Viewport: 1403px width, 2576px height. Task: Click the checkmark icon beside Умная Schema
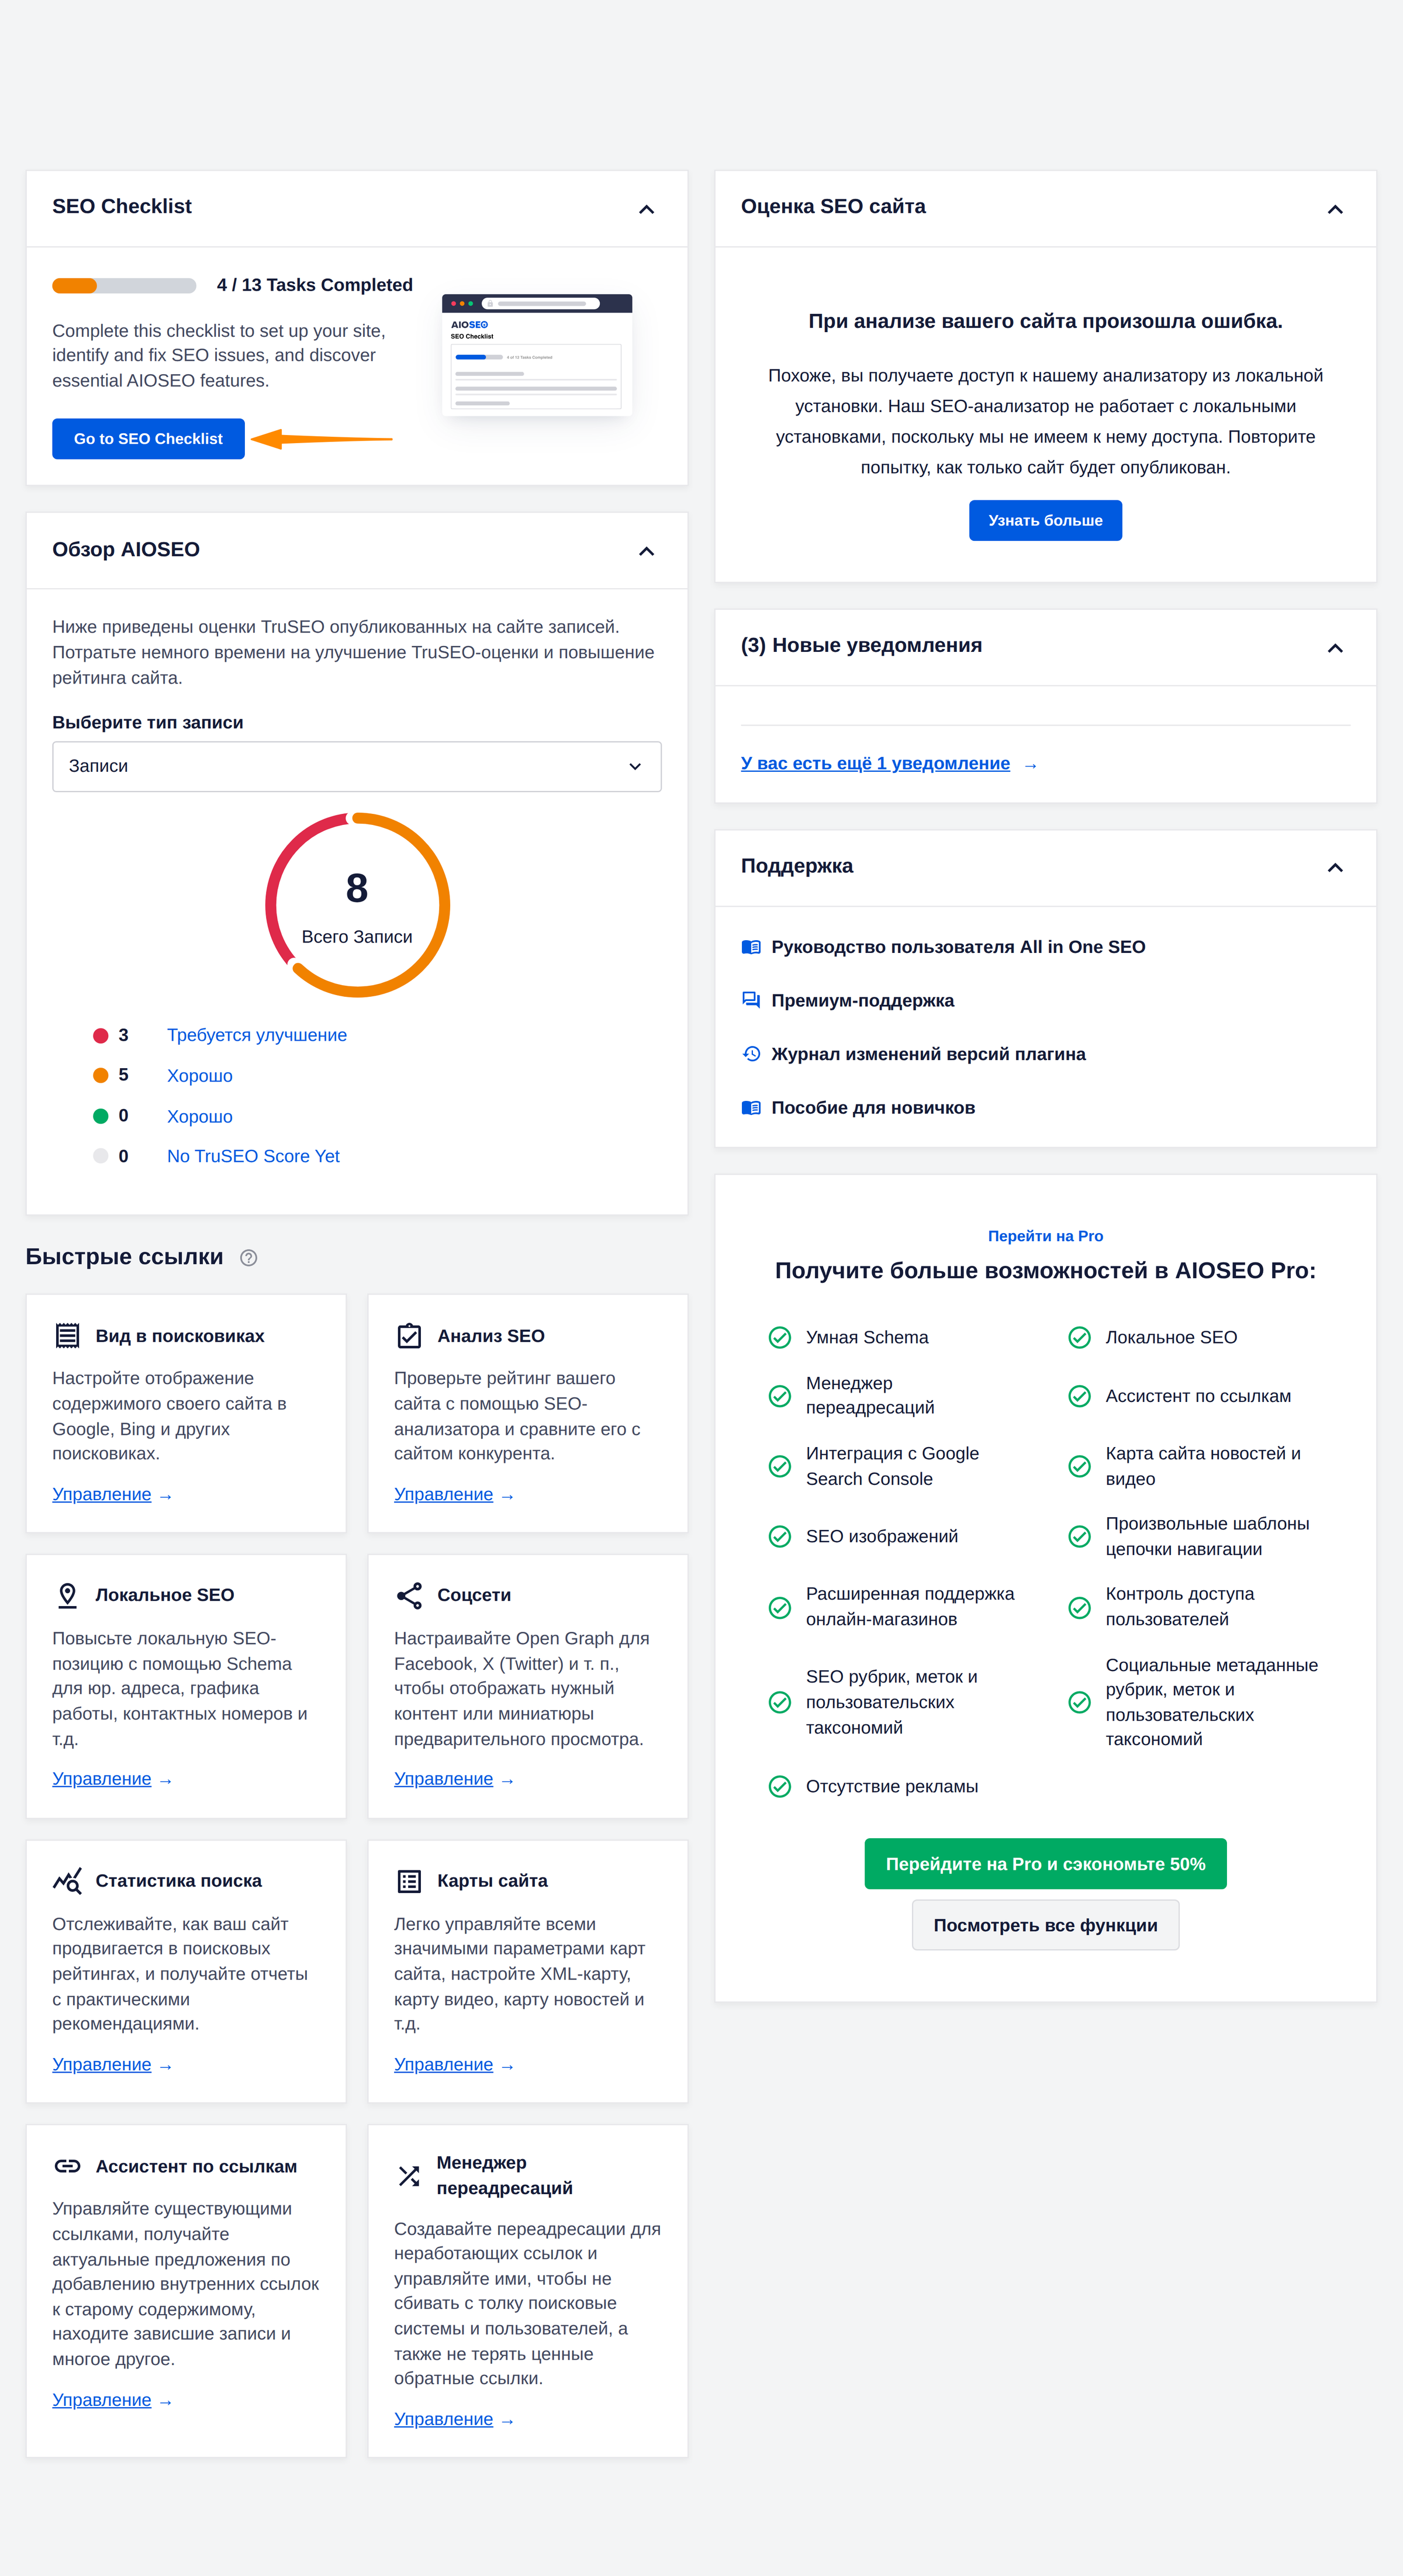[780, 1338]
